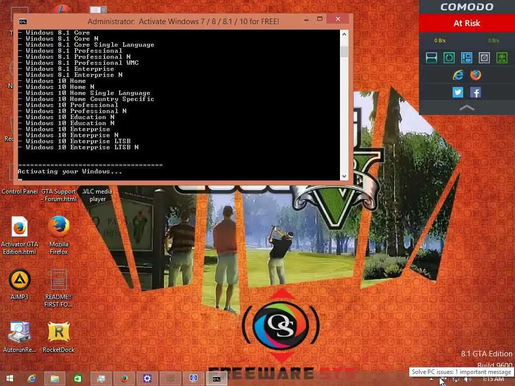Click the Activator GTA Edition.html desktop icon
The height and width of the screenshot is (386, 515).
click(20, 235)
